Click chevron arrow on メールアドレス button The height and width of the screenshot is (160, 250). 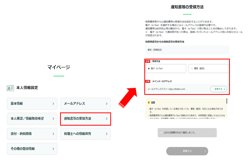[107, 104]
